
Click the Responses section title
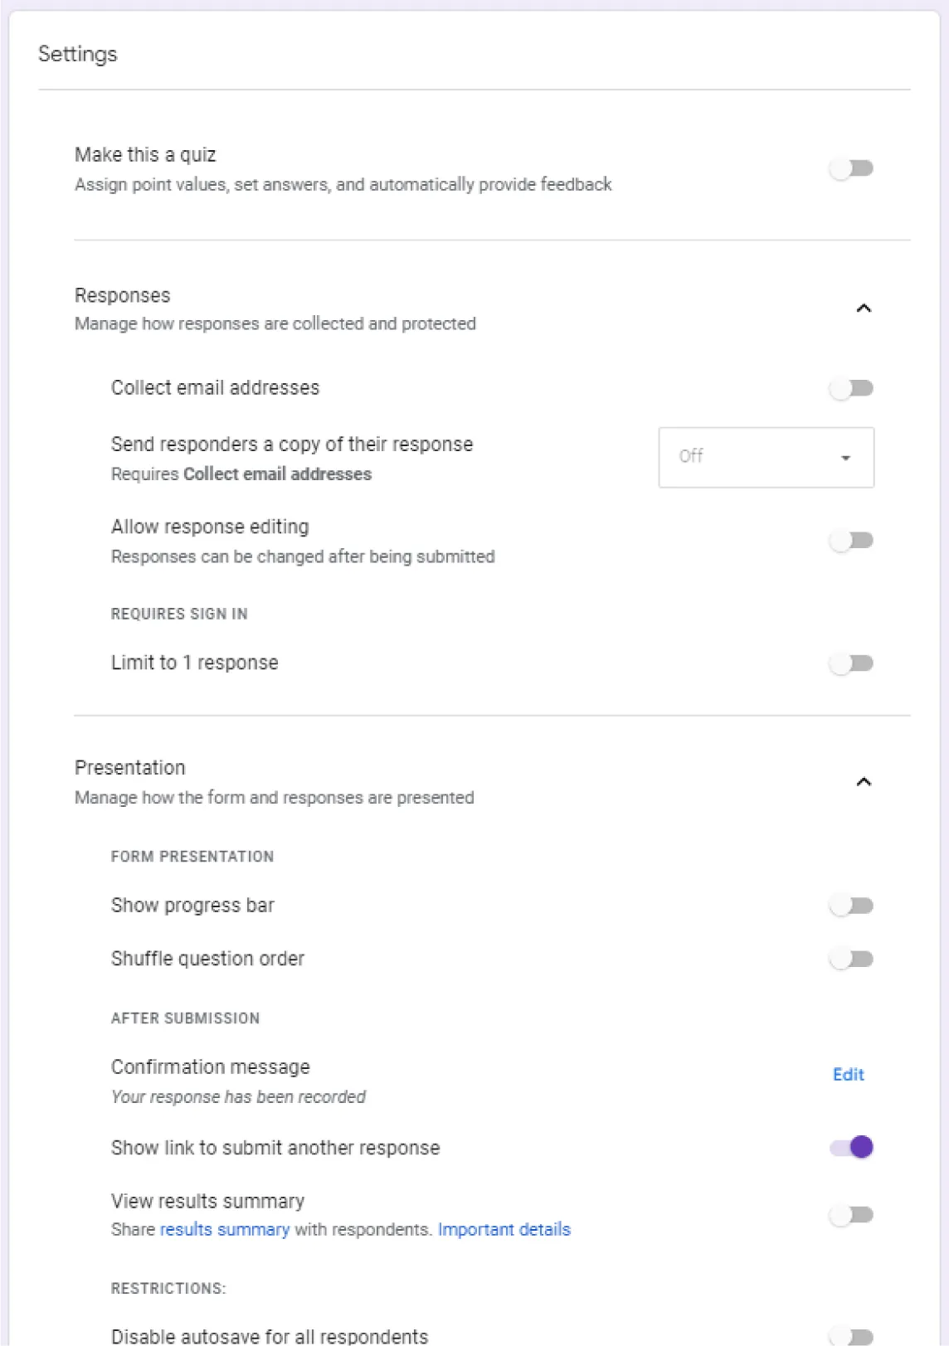pyautogui.click(x=122, y=294)
